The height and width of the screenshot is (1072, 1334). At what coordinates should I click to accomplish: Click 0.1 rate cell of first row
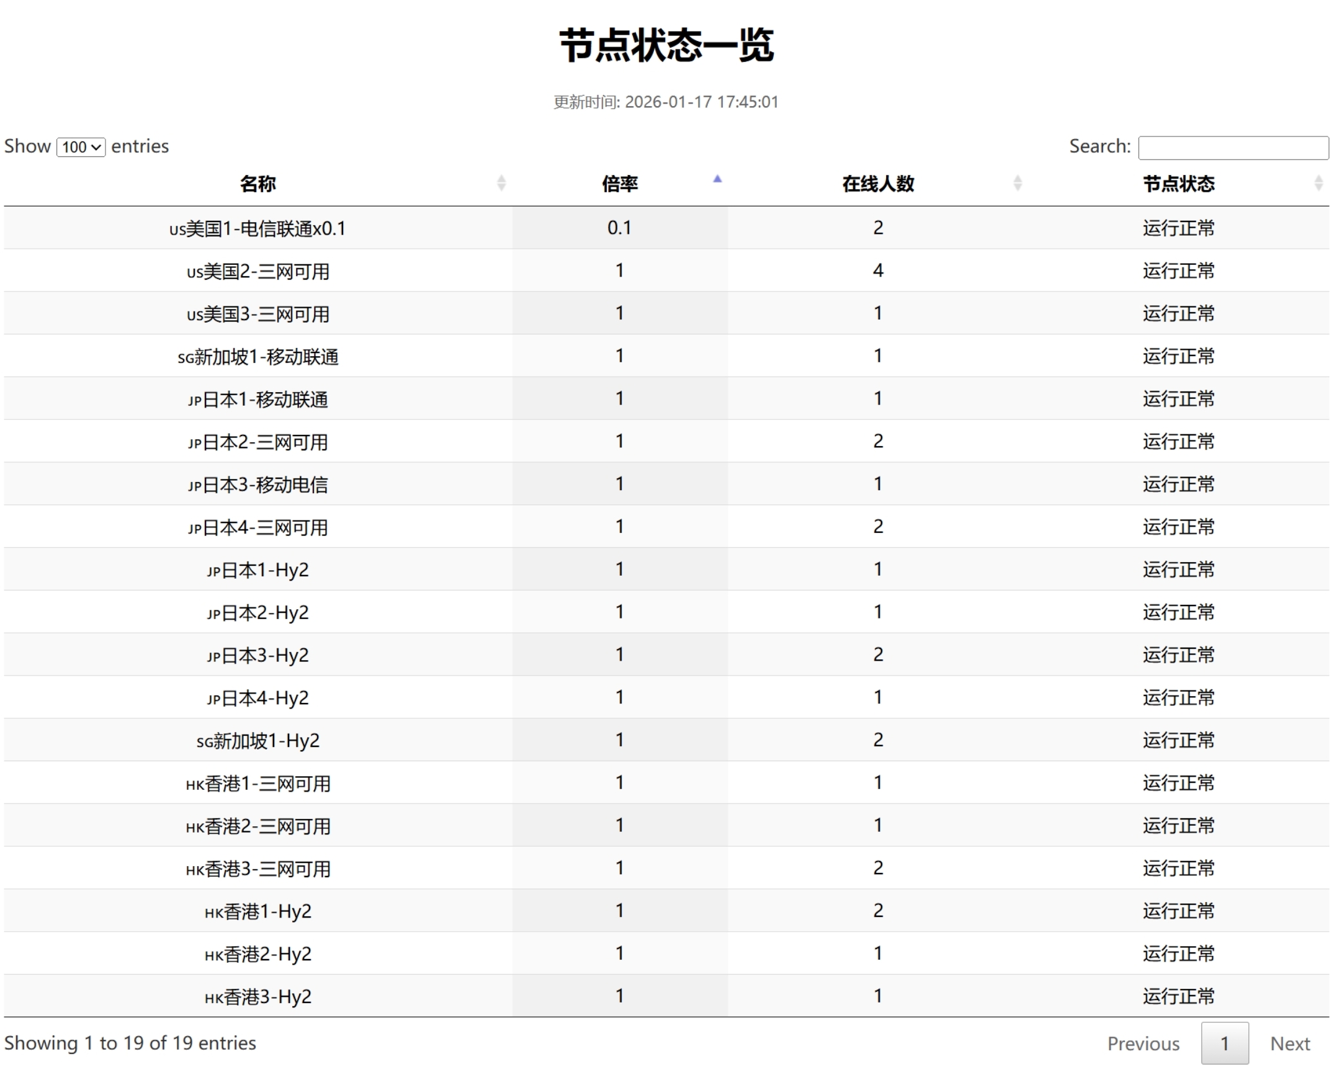(619, 228)
